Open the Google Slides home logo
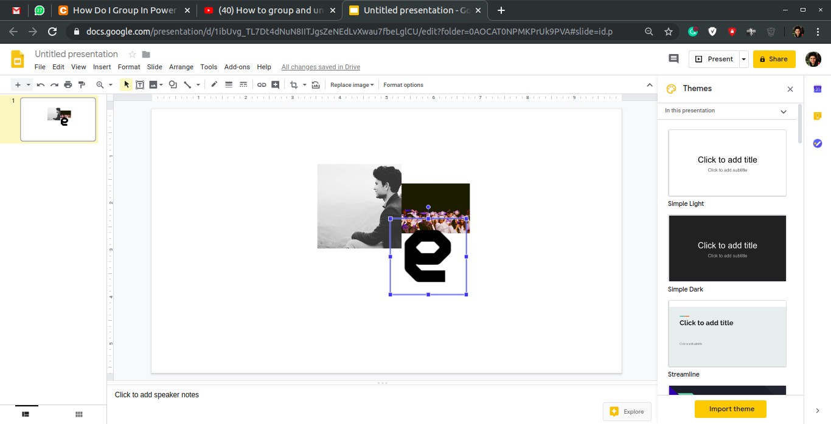The image size is (831, 424). [x=18, y=59]
